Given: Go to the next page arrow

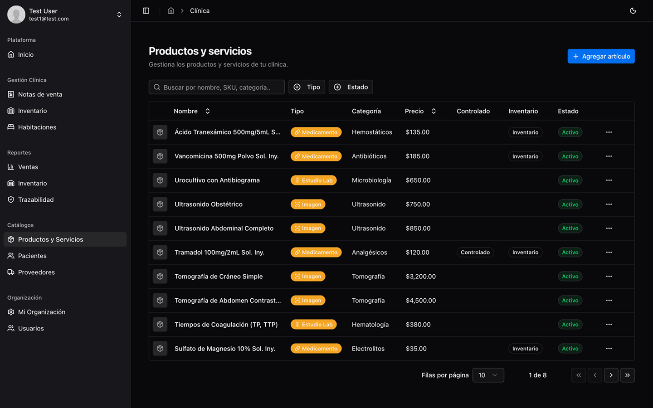Looking at the screenshot, I should [x=611, y=375].
